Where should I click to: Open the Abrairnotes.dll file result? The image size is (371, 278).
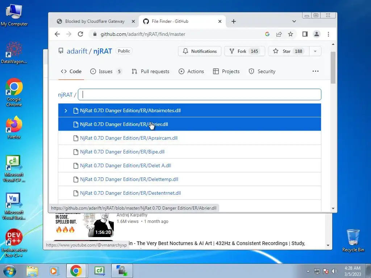click(x=189, y=110)
